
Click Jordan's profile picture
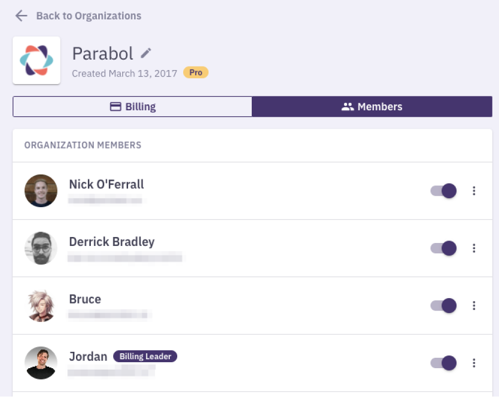coord(41,363)
